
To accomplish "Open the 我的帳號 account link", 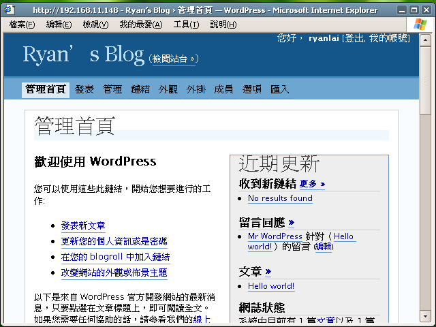I will (x=388, y=38).
